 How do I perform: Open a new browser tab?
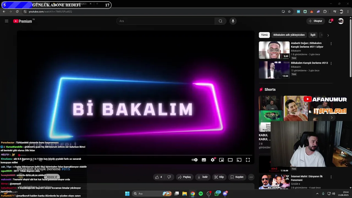97,4
